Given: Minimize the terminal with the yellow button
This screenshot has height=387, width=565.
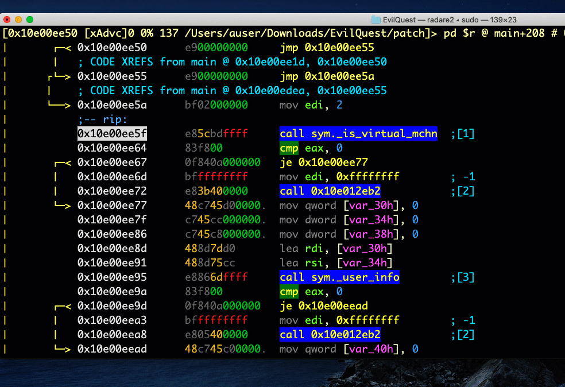Looking at the screenshot, I should pyautogui.click(x=18, y=20).
